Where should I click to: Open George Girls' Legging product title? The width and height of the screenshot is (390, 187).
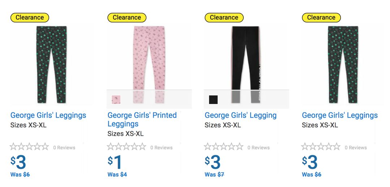[x=240, y=116]
